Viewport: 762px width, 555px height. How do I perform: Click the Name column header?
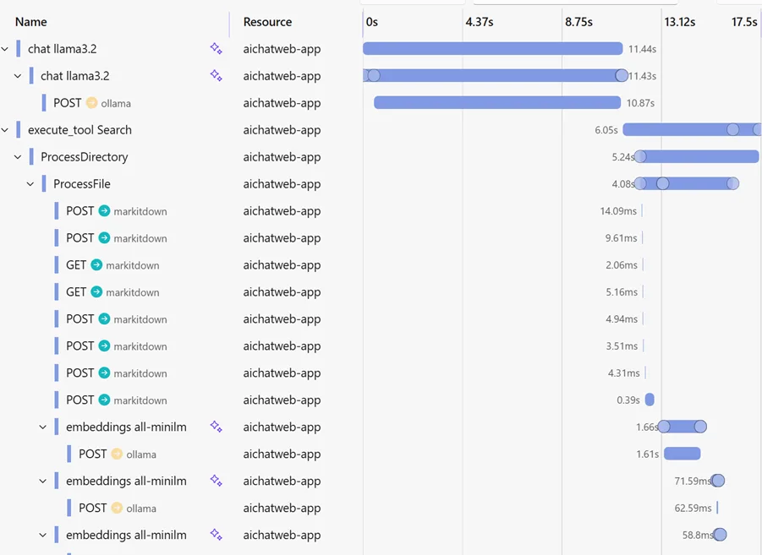31,22
